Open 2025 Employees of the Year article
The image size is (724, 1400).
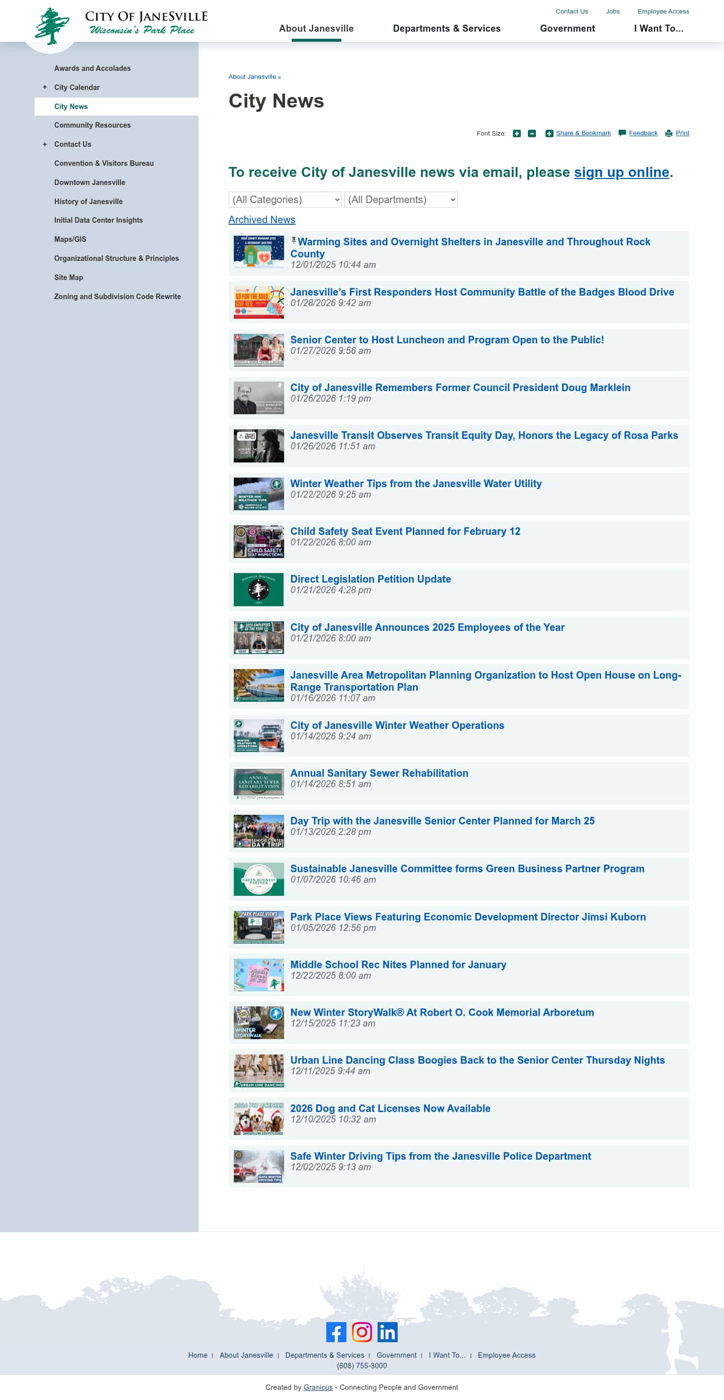(427, 627)
